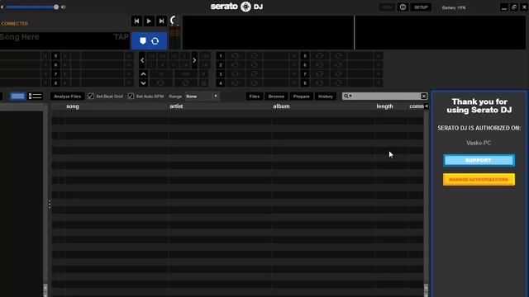Click the Vasko-PC computer name
The image size is (529, 297).
pos(479,143)
